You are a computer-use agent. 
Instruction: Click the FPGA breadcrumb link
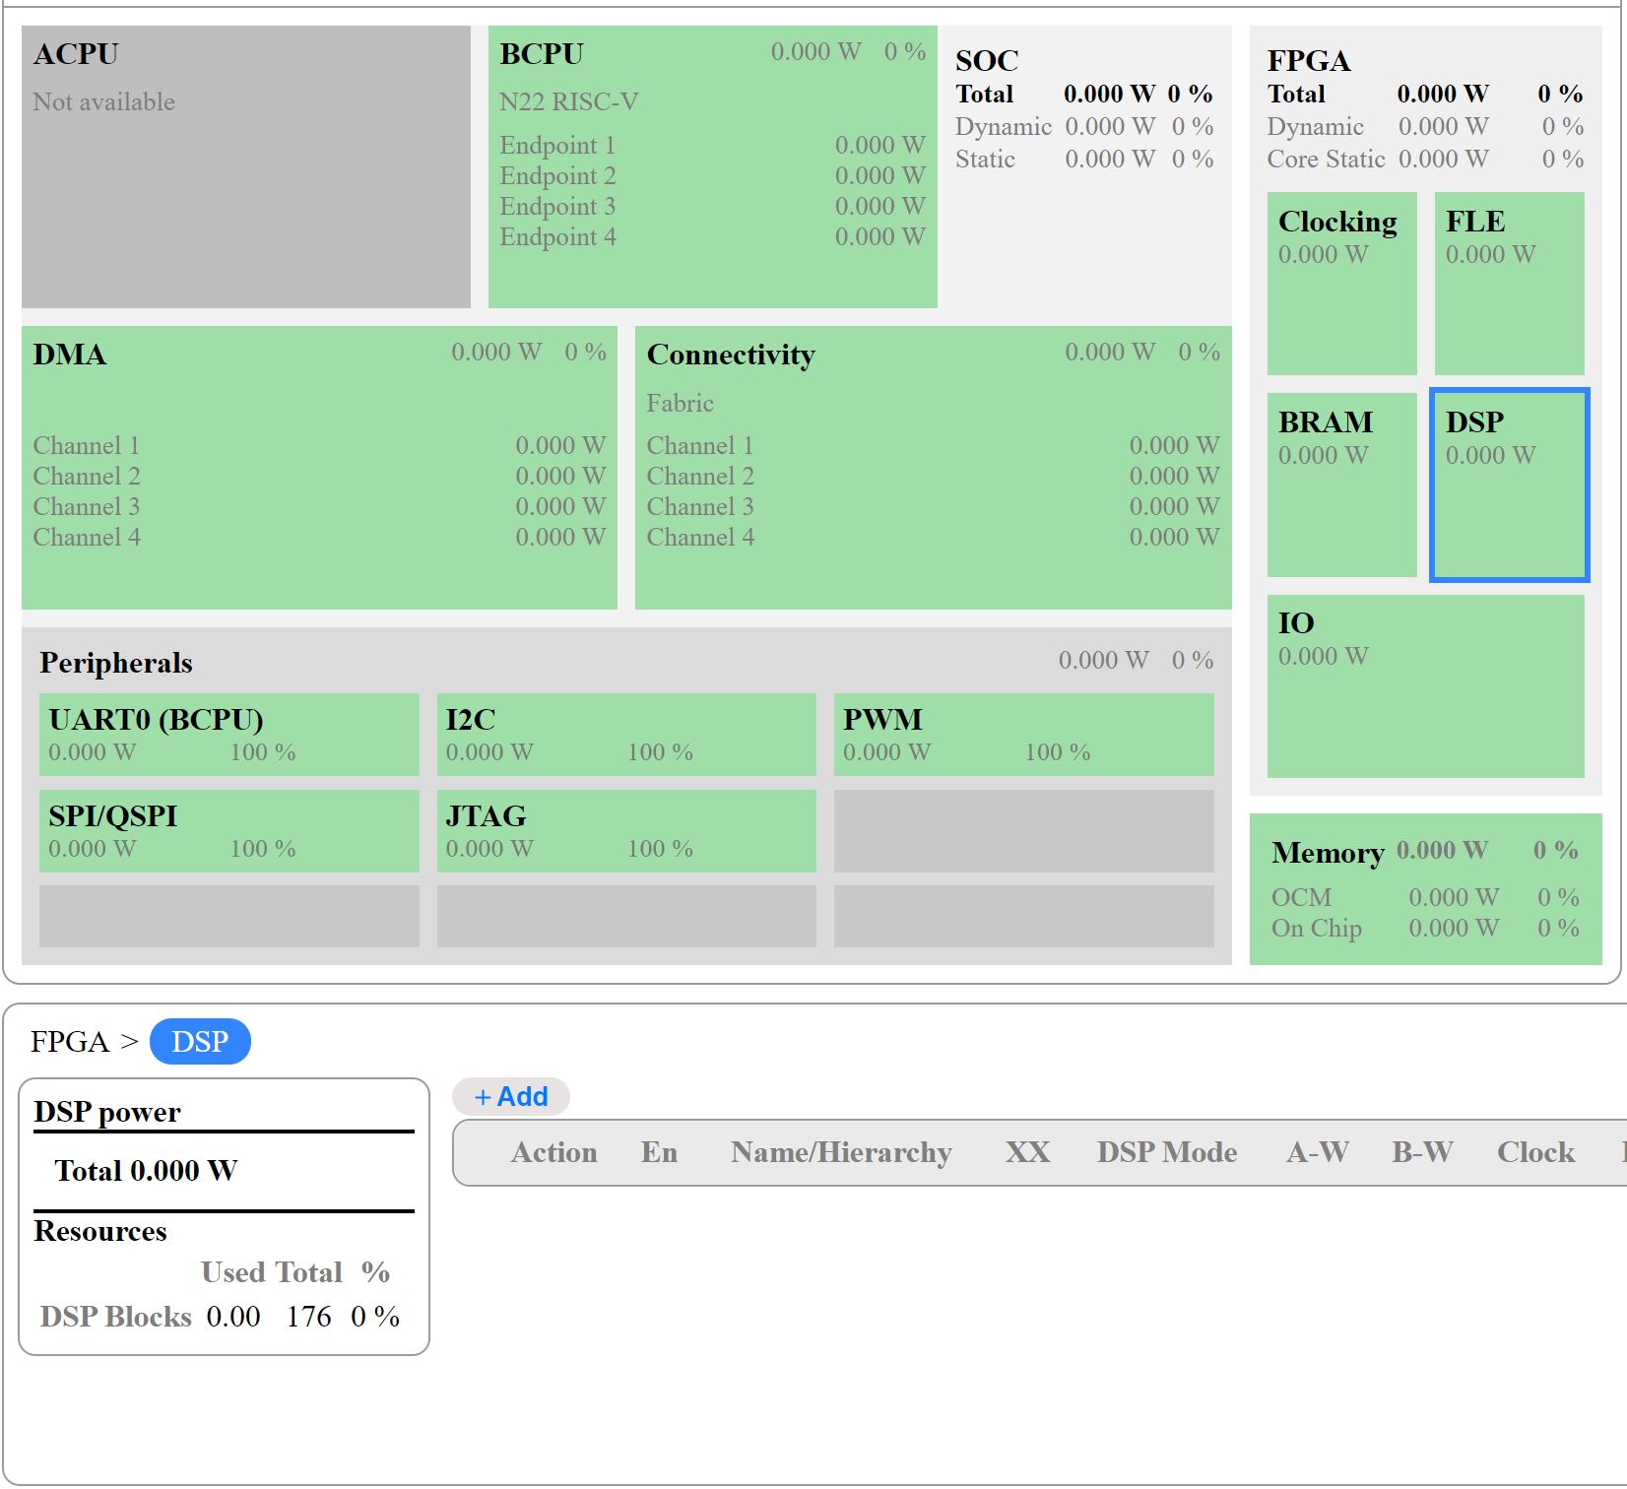click(69, 1041)
